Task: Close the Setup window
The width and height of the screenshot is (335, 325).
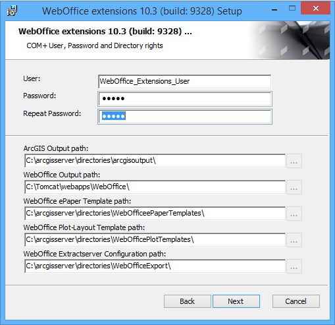Action: pyautogui.click(x=315, y=8)
